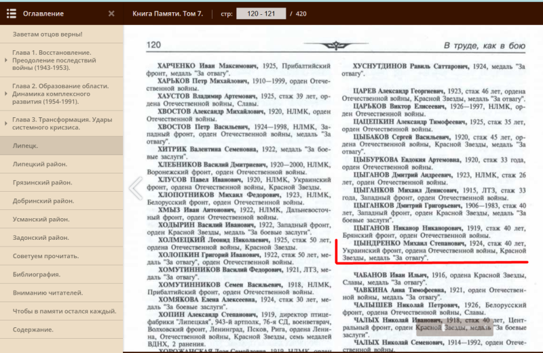Select the Добринский район. entry

(x=61, y=201)
